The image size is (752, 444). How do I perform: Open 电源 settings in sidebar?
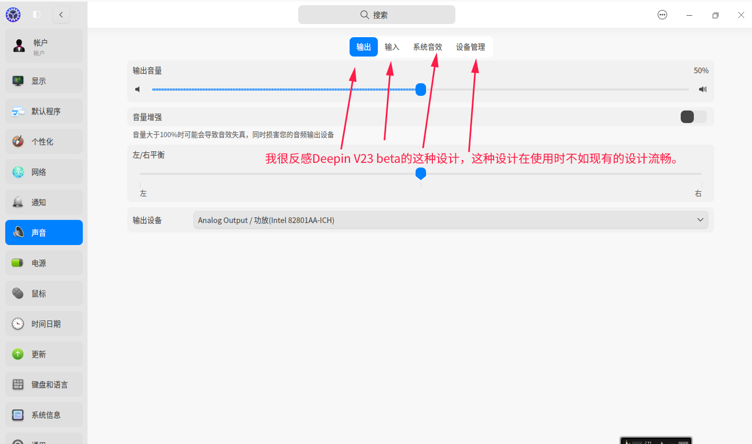[x=44, y=263]
